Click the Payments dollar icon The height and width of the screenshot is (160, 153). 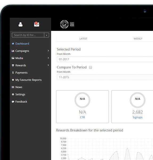coord(13,73)
